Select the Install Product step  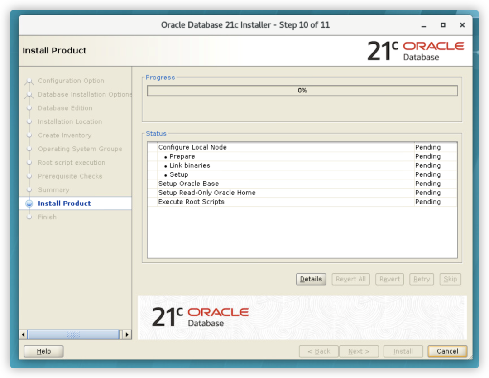pos(64,204)
